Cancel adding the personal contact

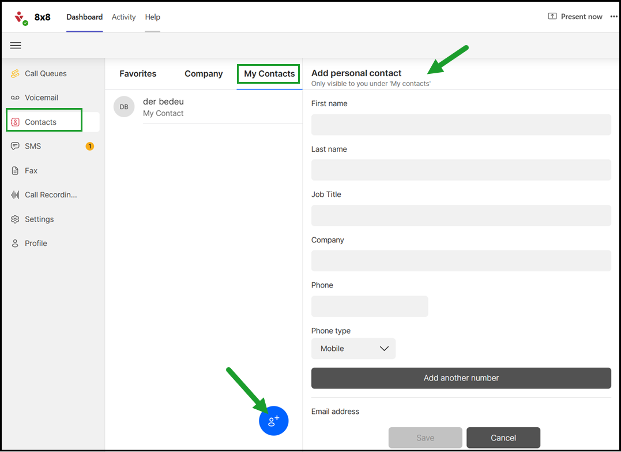pos(503,438)
